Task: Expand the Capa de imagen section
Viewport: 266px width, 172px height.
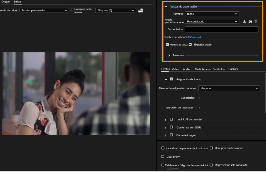Action: click(165, 135)
